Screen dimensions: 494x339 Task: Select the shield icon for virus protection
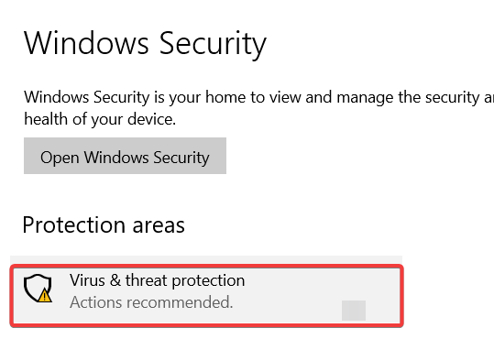[x=38, y=288]
